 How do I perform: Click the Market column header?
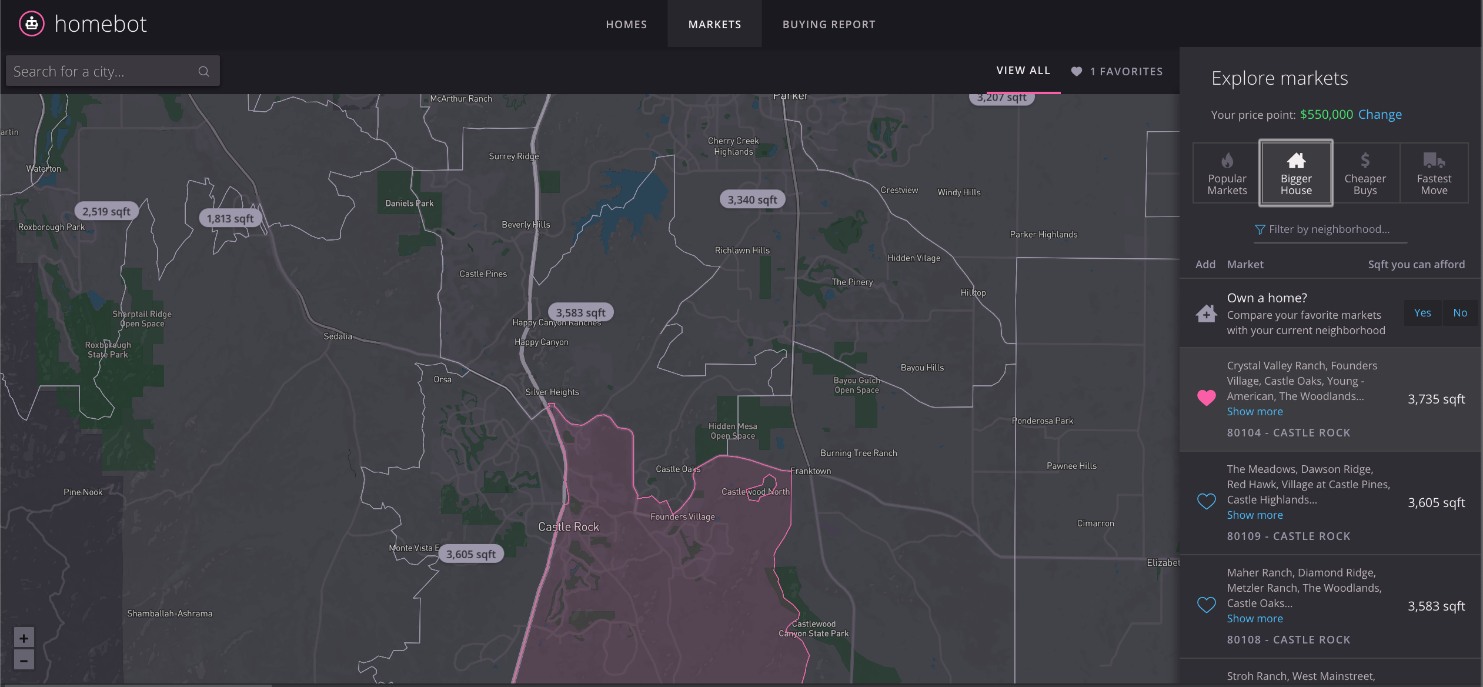tap(1245, 265)
